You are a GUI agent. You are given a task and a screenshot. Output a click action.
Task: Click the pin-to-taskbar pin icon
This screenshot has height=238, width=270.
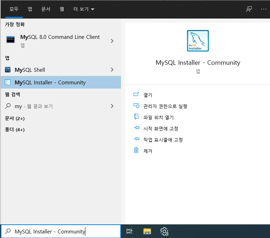136,139
